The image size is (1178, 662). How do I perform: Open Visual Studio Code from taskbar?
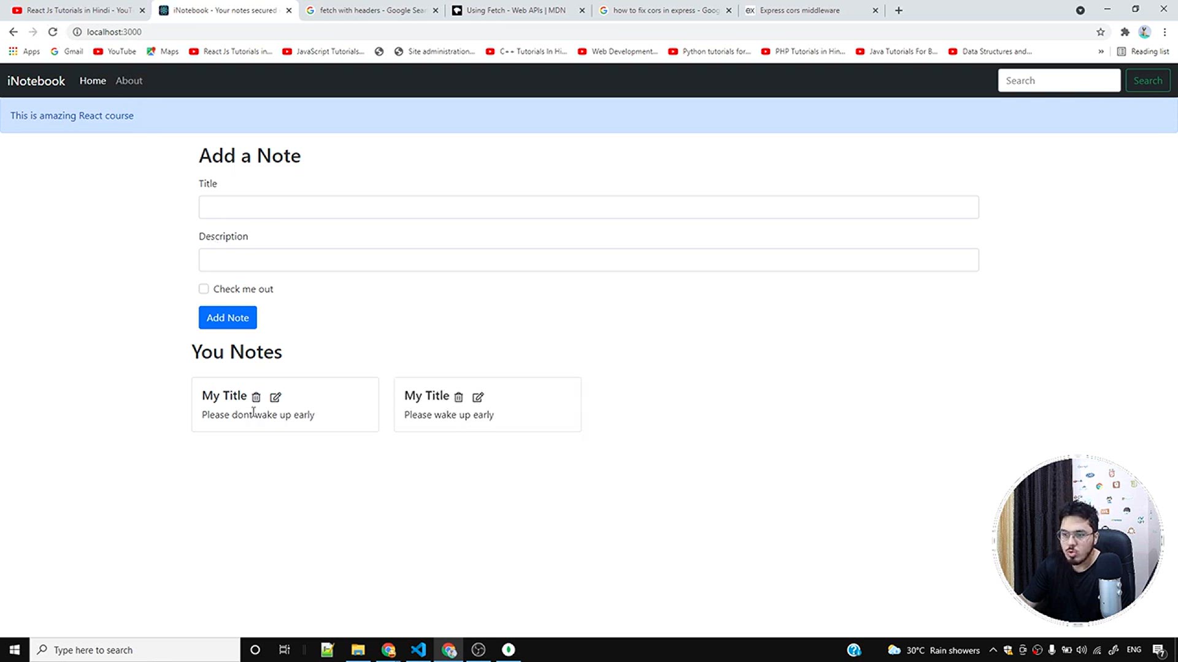coord(418,650)
